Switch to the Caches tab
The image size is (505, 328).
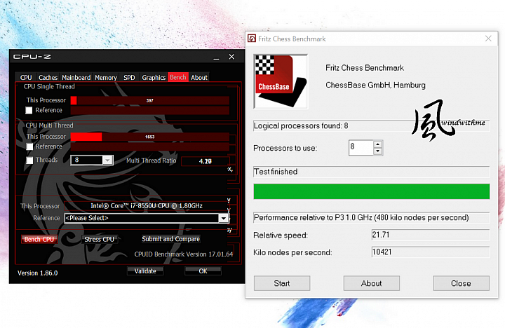pos(48,78)
